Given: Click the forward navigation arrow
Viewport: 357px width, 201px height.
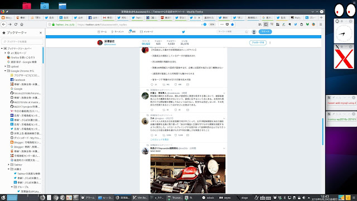Looking at the screenshot, I should coord(10,25).
